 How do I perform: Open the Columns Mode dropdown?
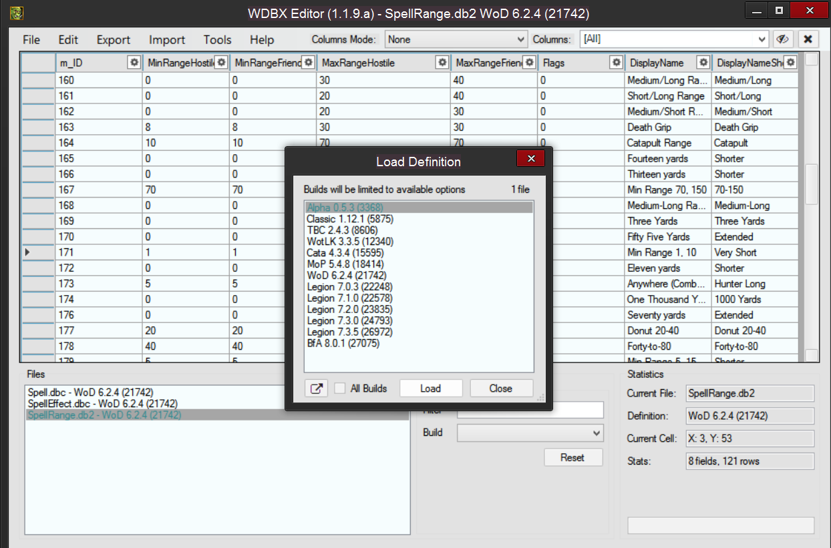point(456,39)
